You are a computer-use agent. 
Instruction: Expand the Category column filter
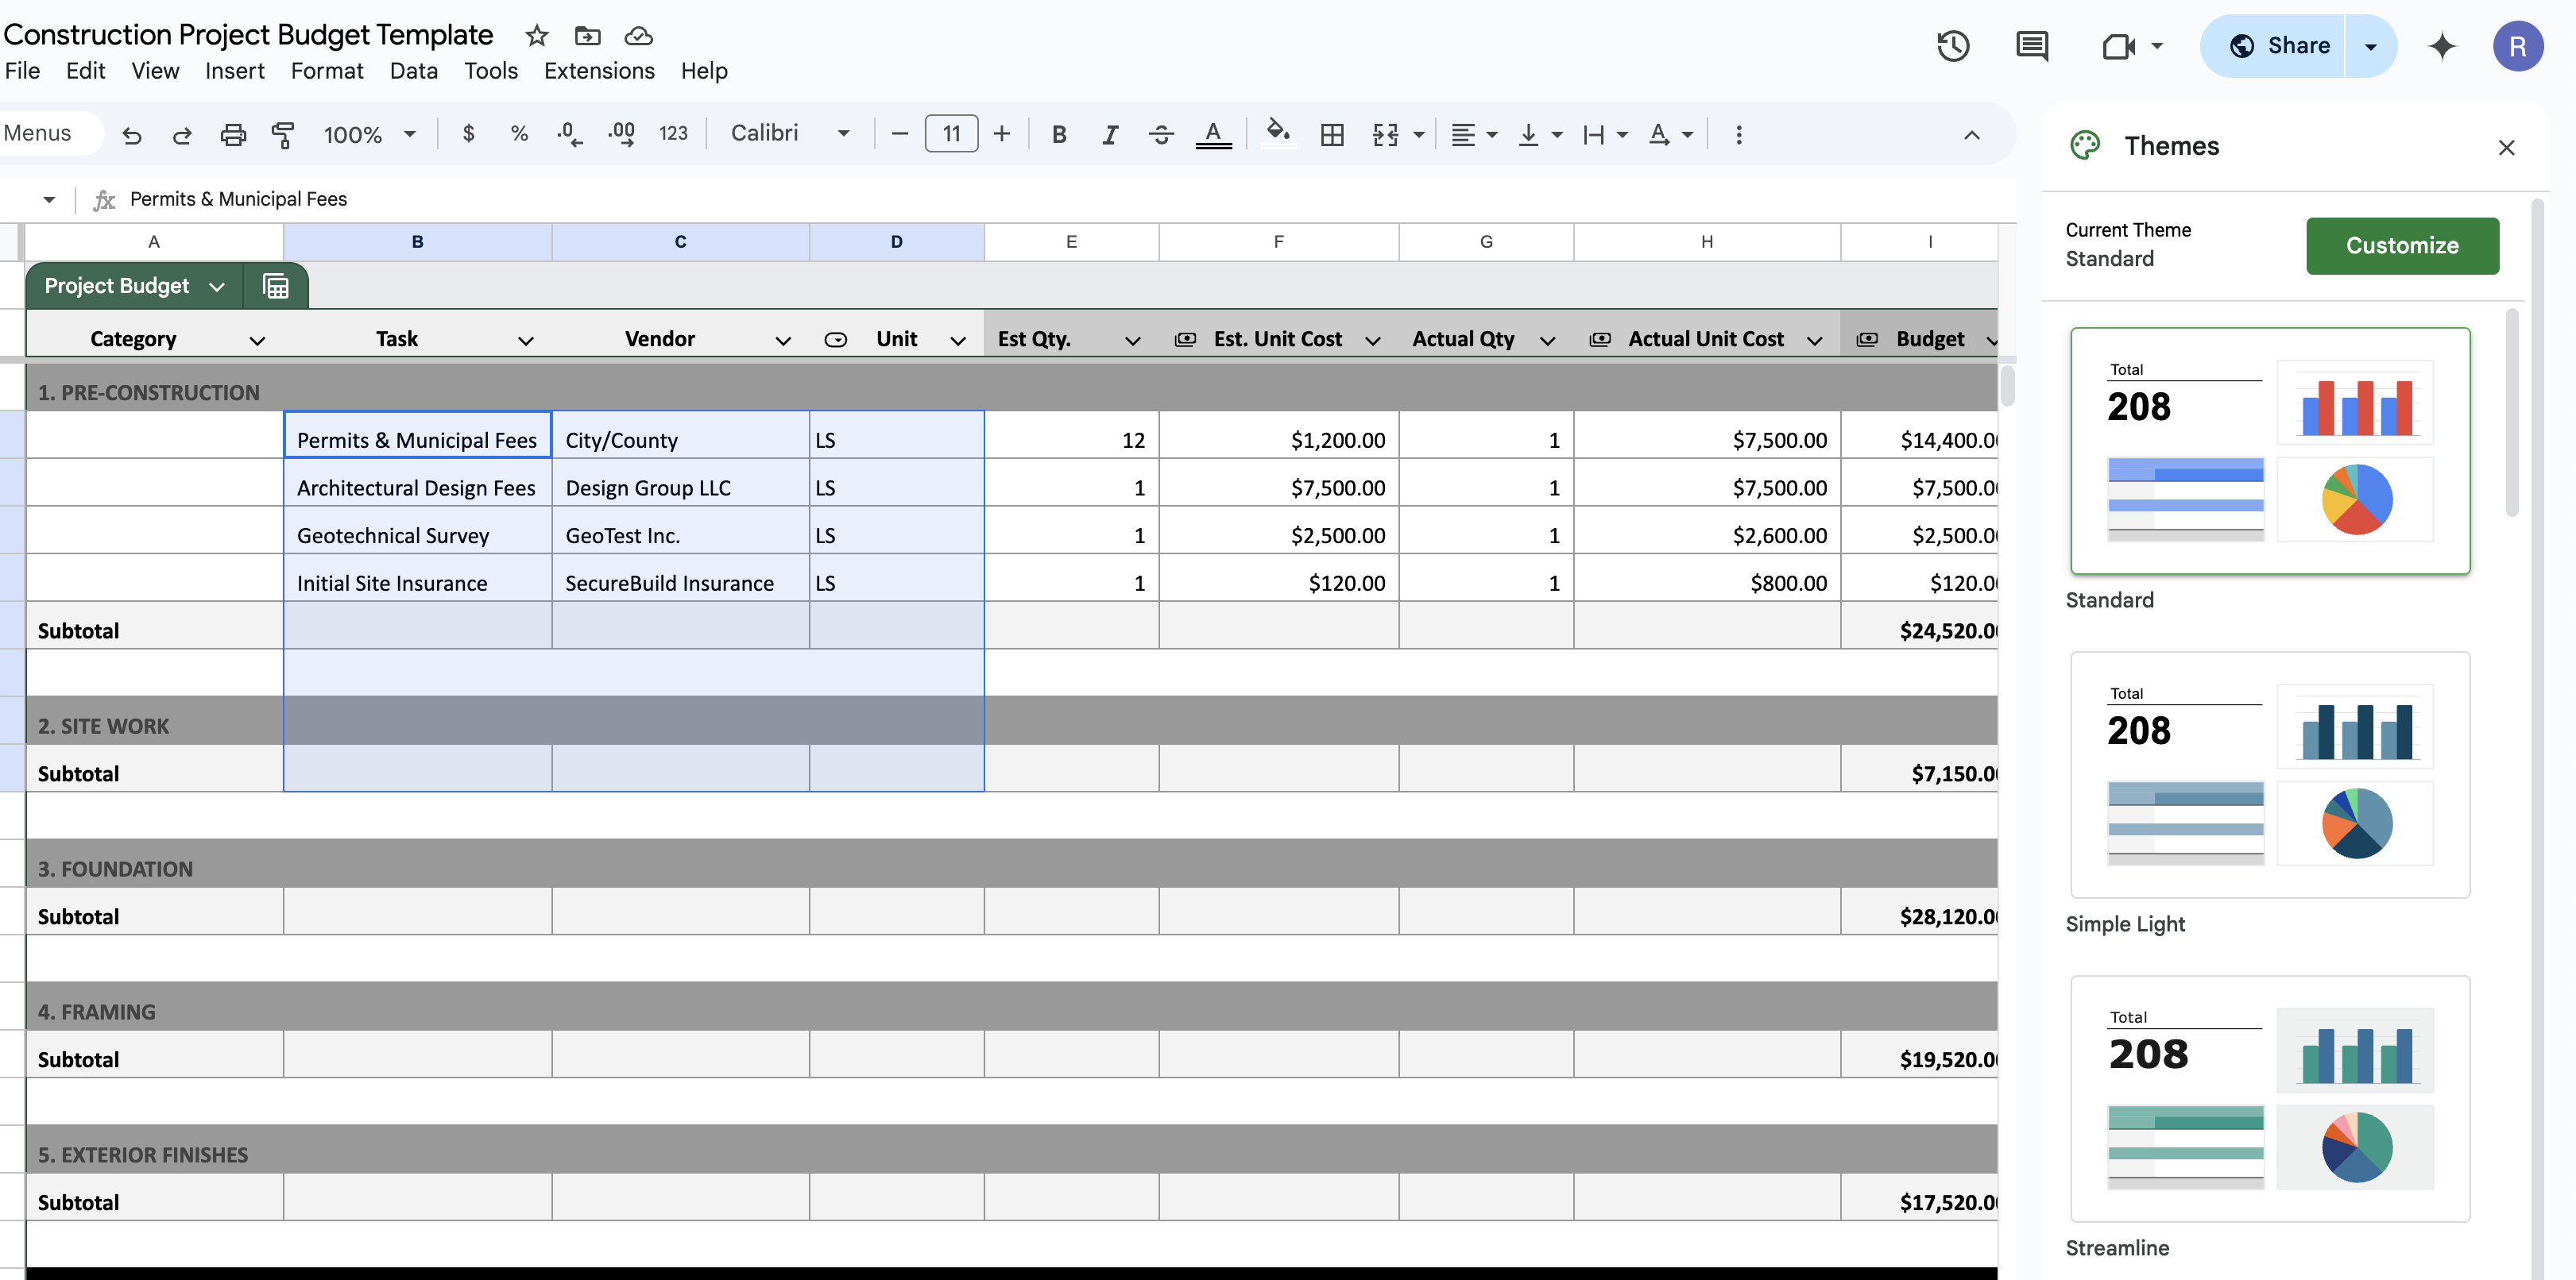coord(257,340)
